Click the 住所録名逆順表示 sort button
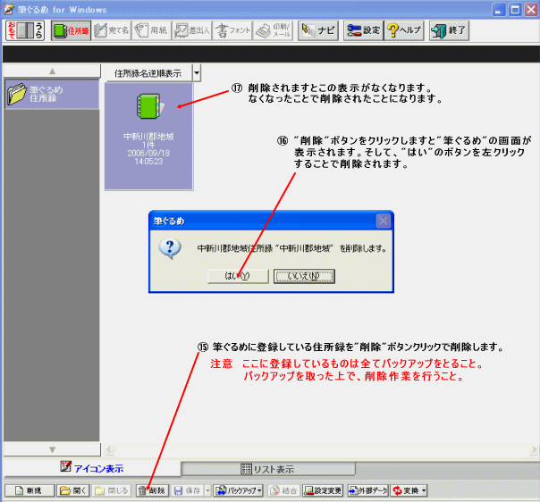 click(x=148, y=73)
